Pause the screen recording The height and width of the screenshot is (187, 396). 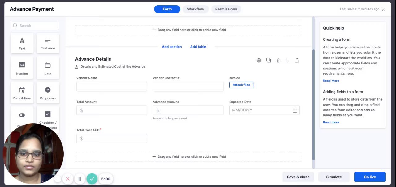pyautogui.click(x=80, y=179)
